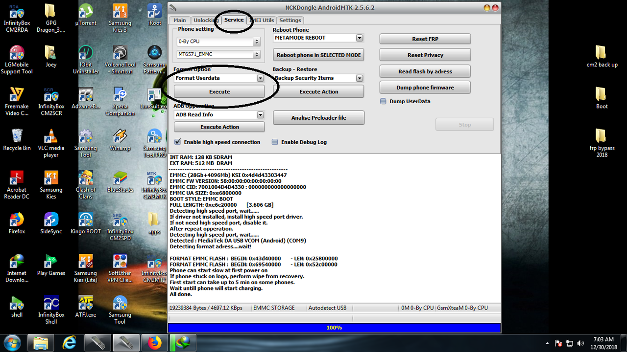Select the Xperia Companion desktop icon

click(120, 102)
